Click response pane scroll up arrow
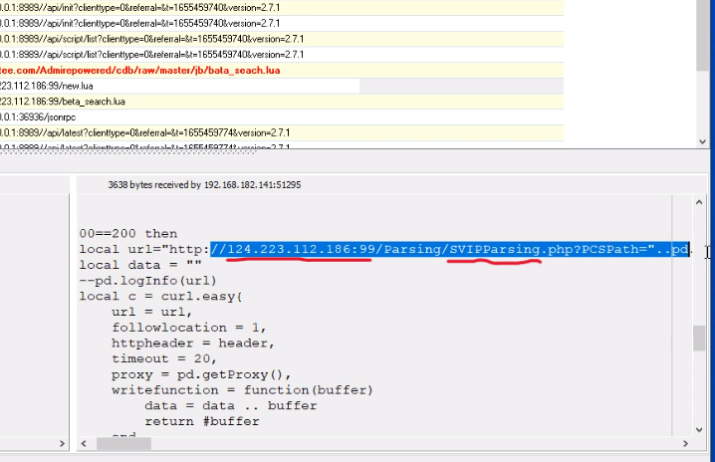This screenshot has height=462, width=715. [699, 202]
